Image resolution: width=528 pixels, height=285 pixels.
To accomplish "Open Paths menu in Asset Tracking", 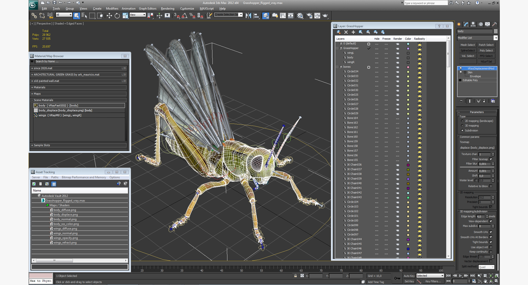I will (x=55, y=177).
